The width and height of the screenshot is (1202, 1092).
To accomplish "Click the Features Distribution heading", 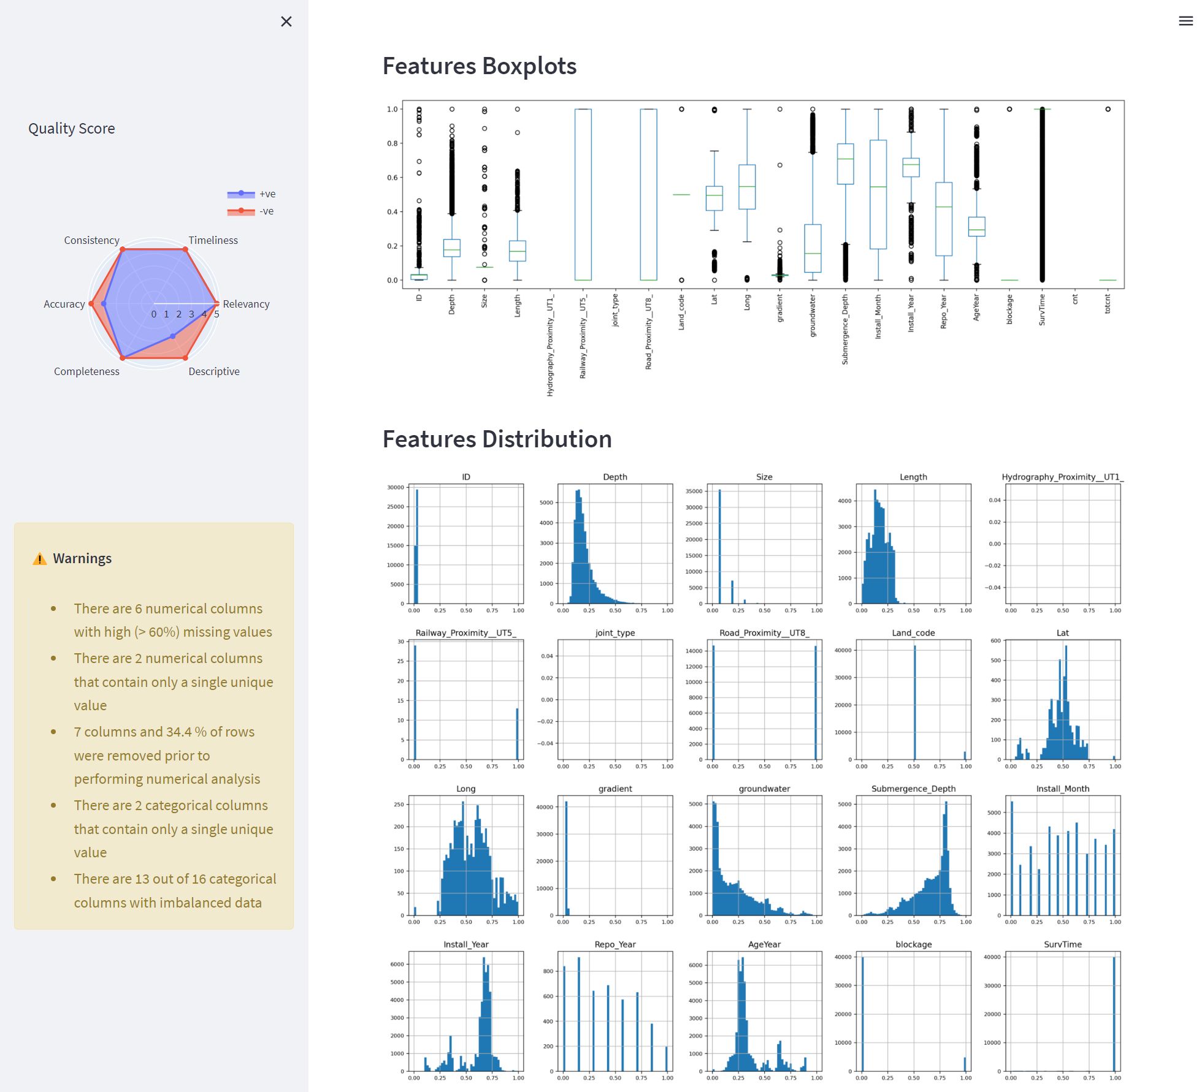I will 497,439.
